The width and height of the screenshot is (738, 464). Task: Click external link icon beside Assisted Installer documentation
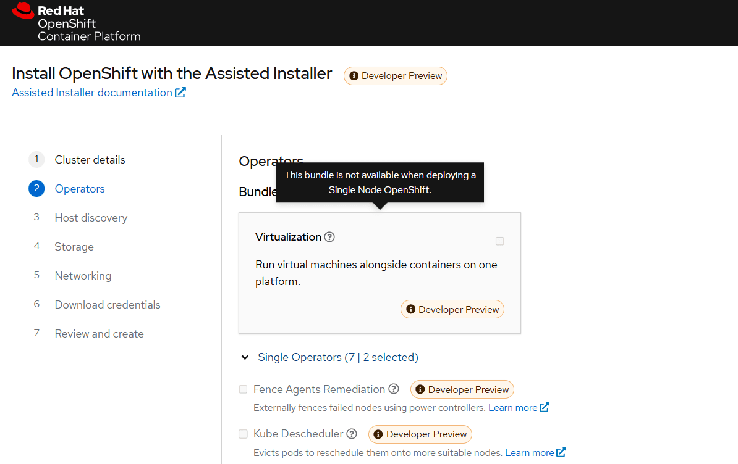point(180,93)
